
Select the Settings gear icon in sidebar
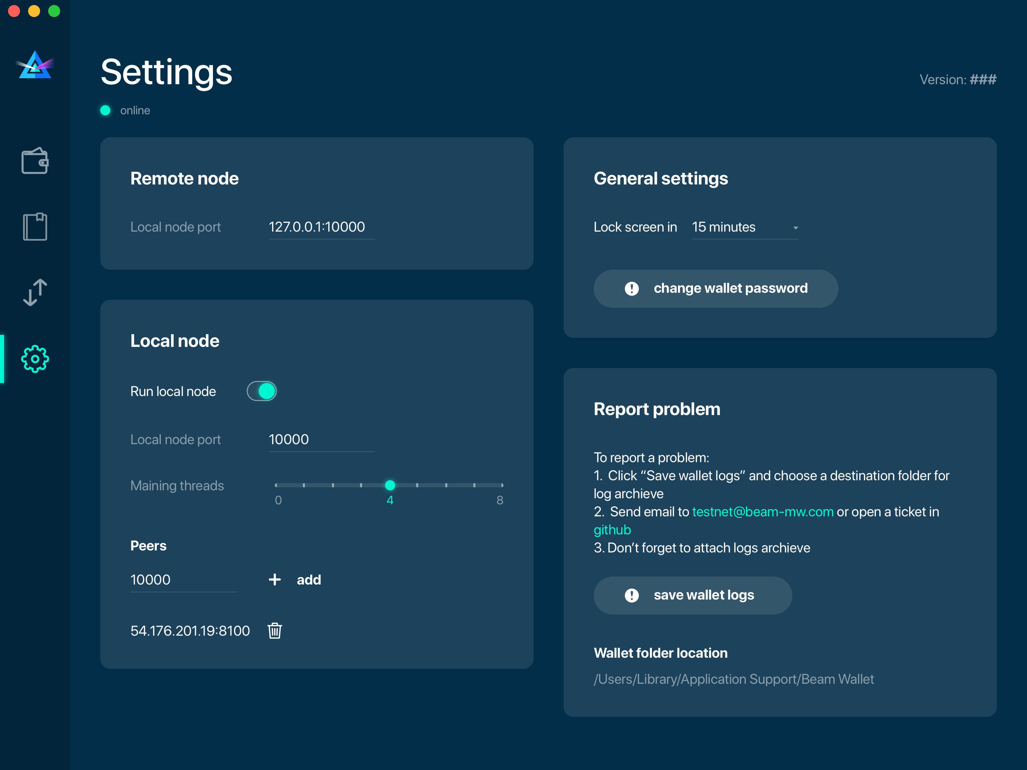coord(35,359)
